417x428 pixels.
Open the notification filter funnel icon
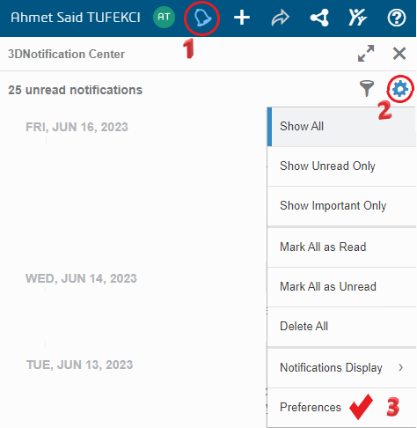coord(367,89)
